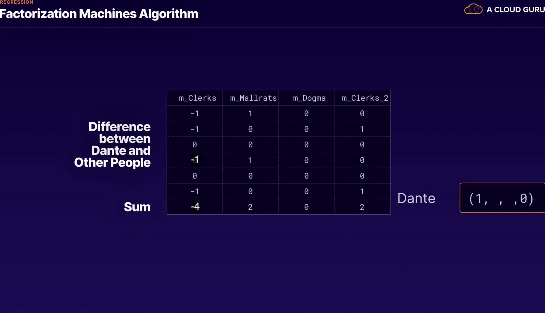Click the Sum row value under m_Mallrats
The width and height of the screenshot is (545, 313).
click(x=250, y=207)
